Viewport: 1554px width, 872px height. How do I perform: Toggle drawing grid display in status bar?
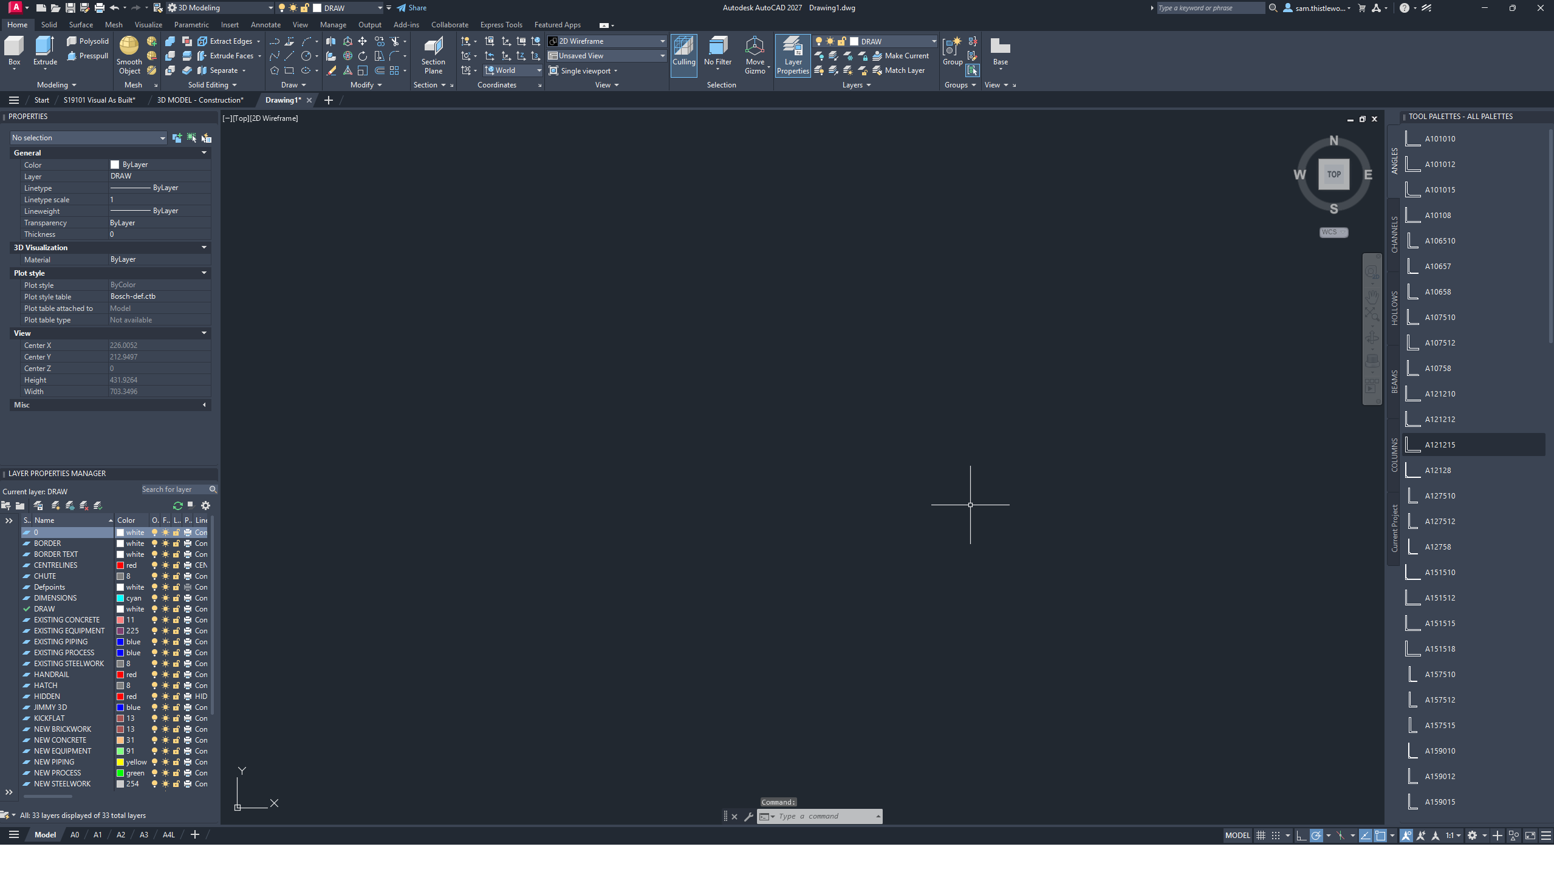coord(1261,836)
